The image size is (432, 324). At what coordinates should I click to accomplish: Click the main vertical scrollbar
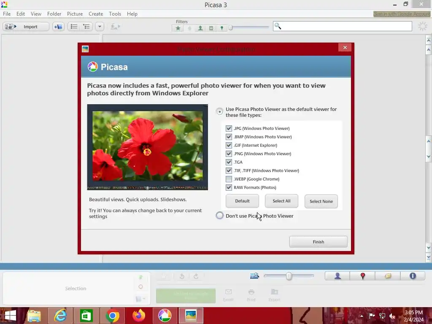(x=429, y=149)
